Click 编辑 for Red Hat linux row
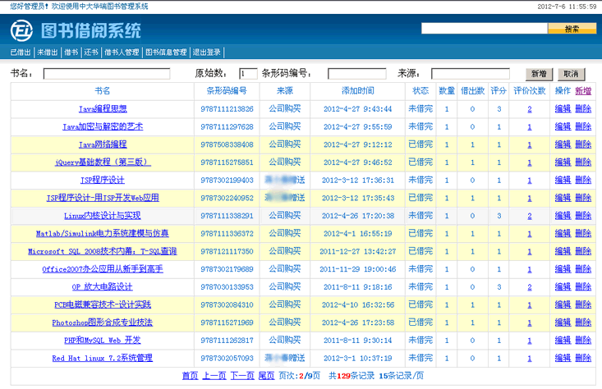602x389 pixels. point(563,358)
